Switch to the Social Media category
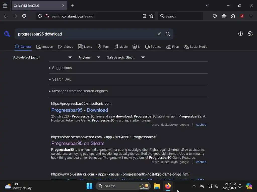This screenshot has height=192, width=257. tap(196, 47)
